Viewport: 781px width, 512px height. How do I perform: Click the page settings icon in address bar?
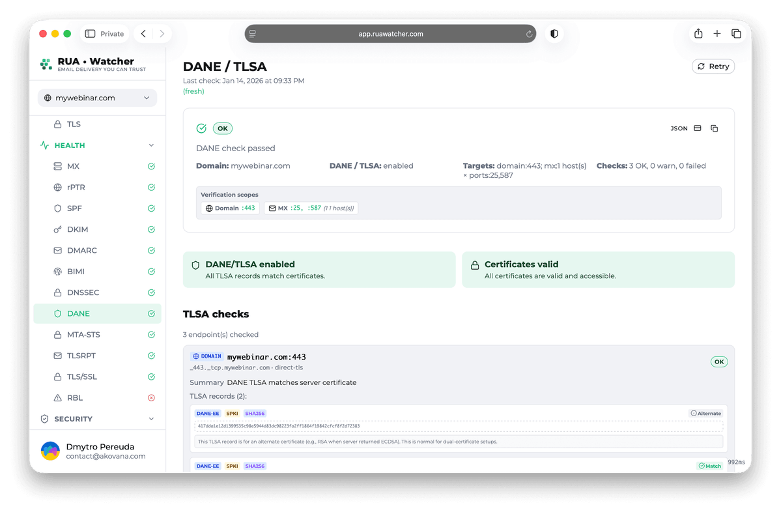tap(253, 34)
